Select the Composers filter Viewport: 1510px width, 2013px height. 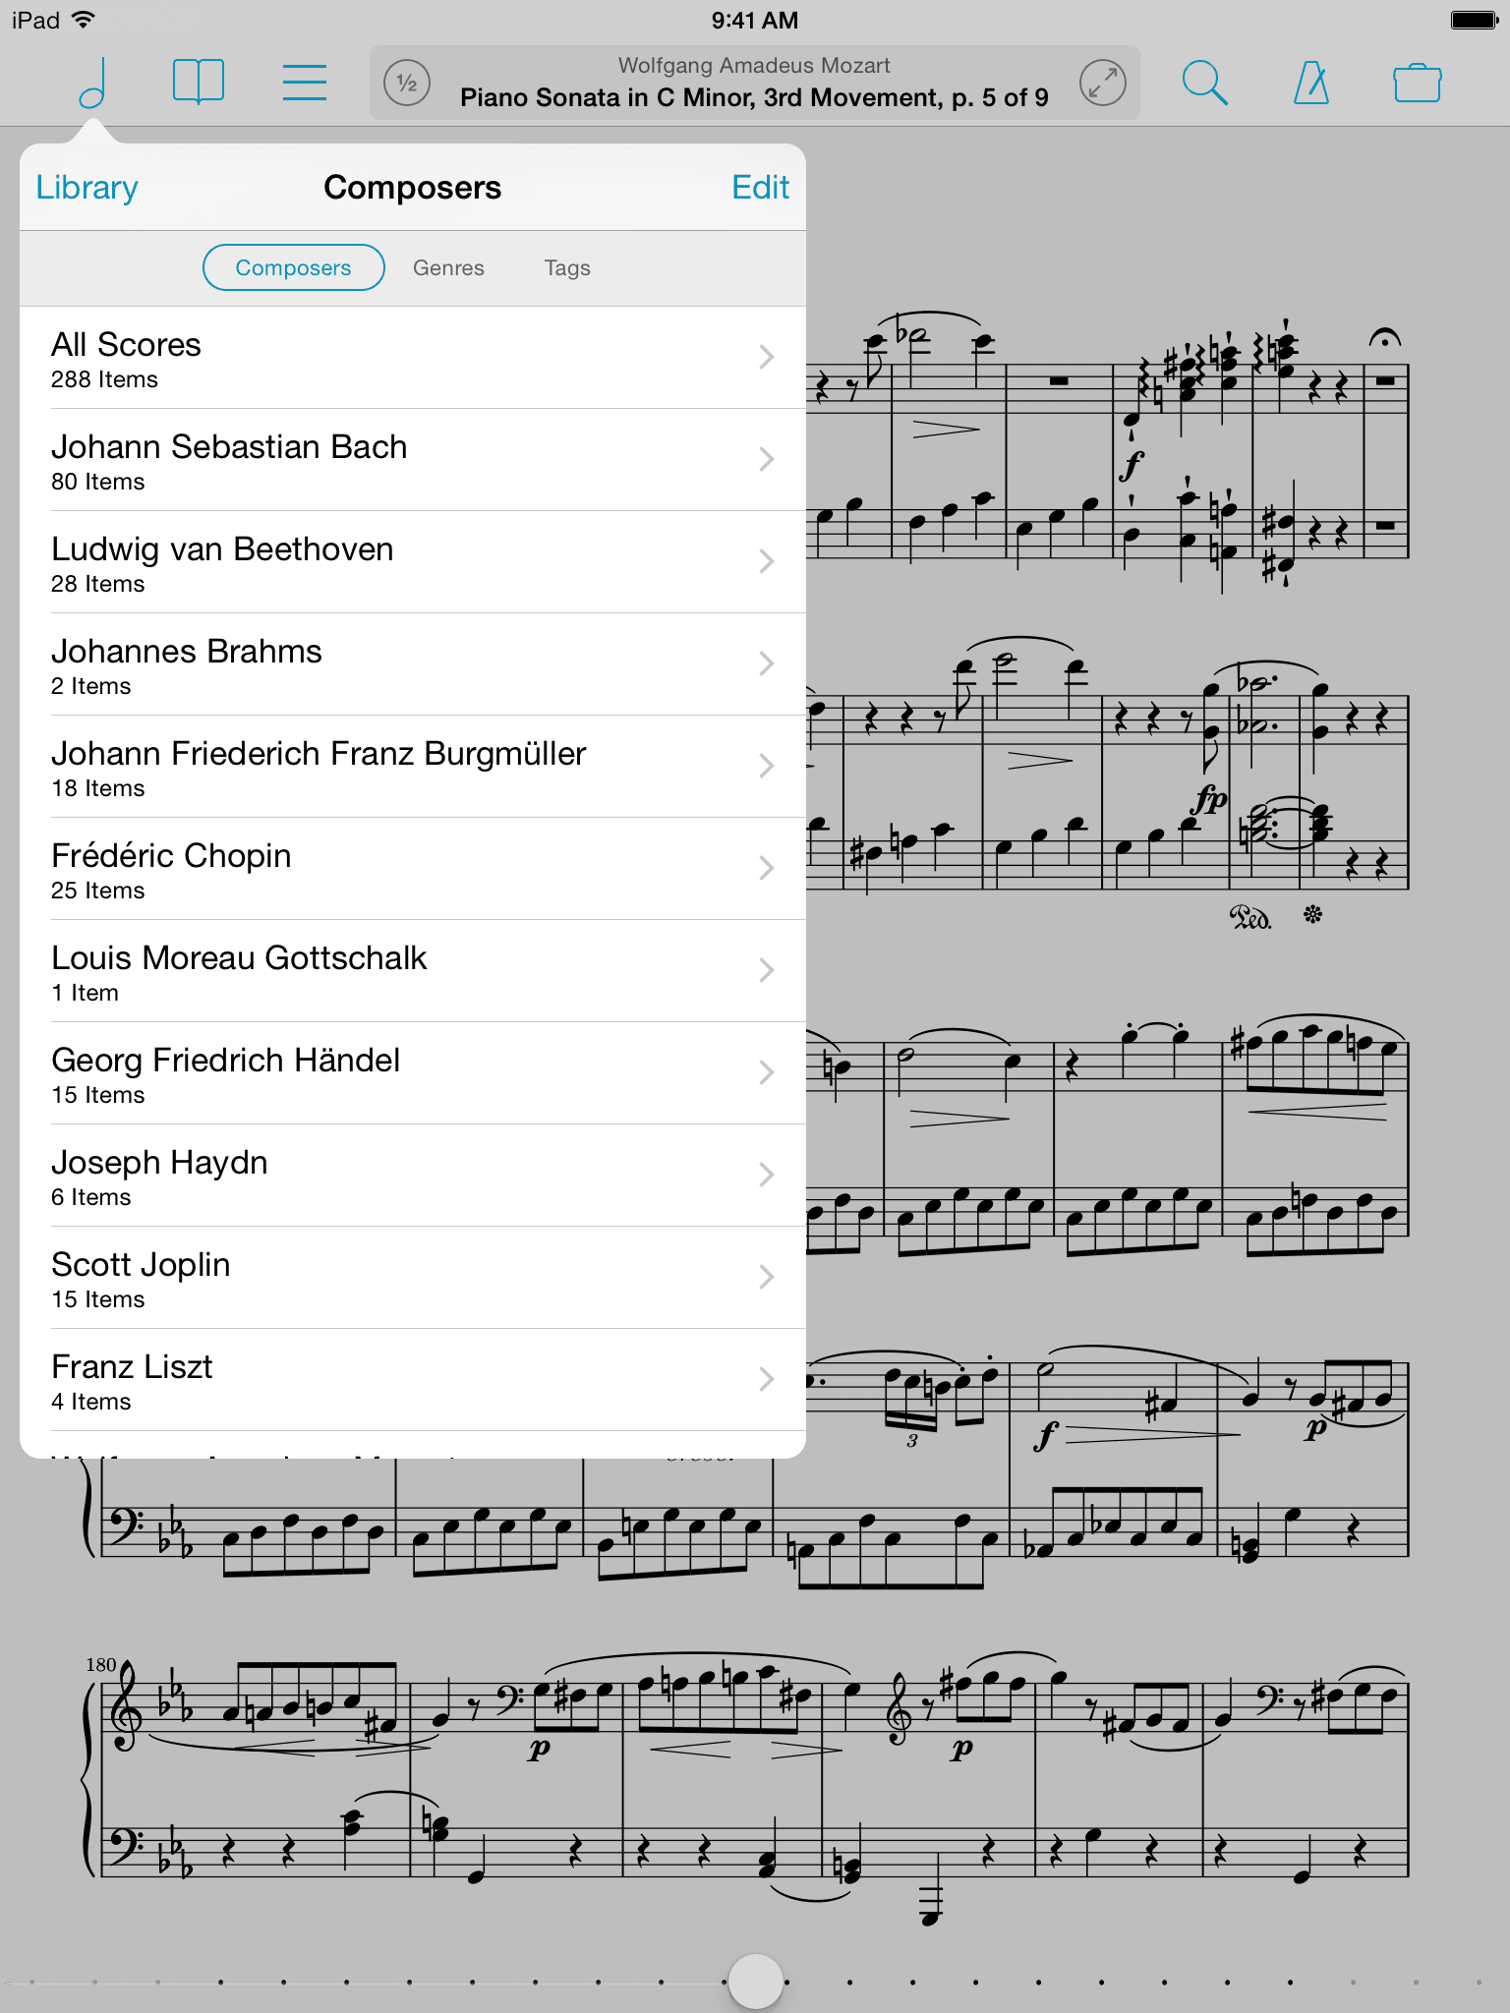293,267
